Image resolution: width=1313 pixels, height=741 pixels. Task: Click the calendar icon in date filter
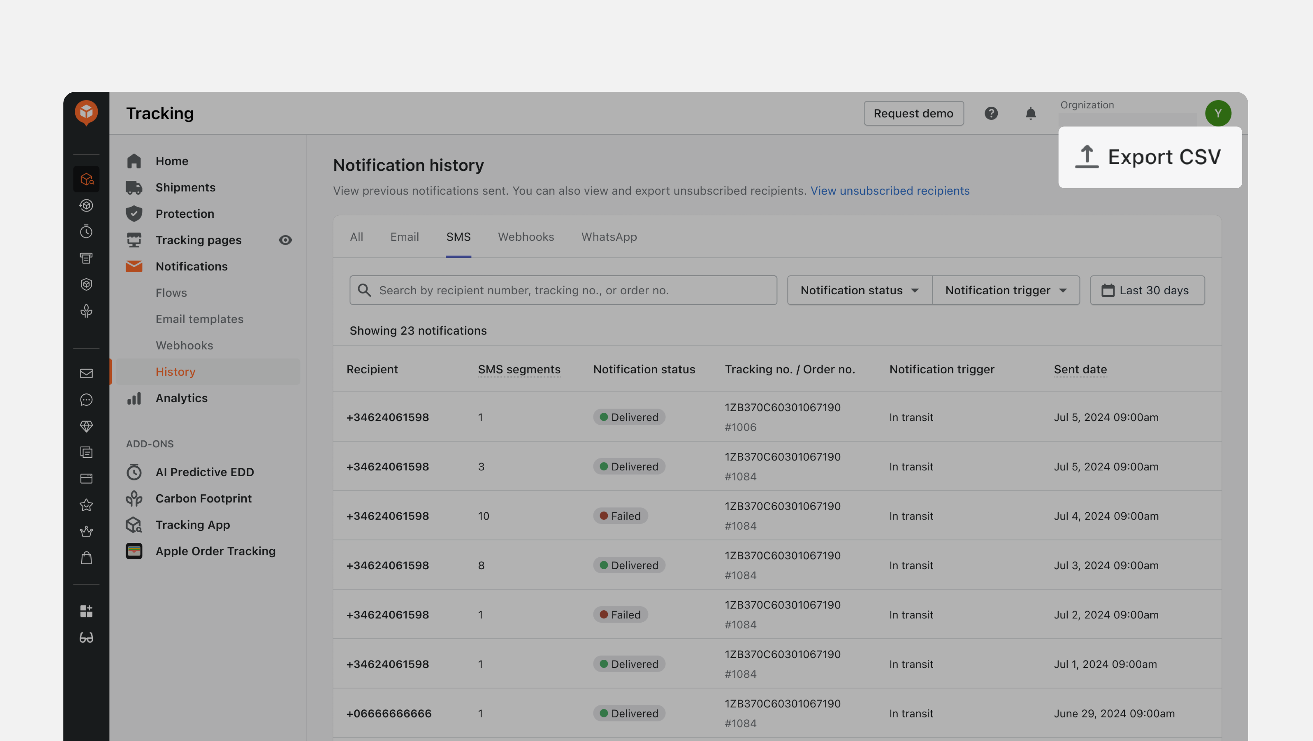tap(1108, 290)
